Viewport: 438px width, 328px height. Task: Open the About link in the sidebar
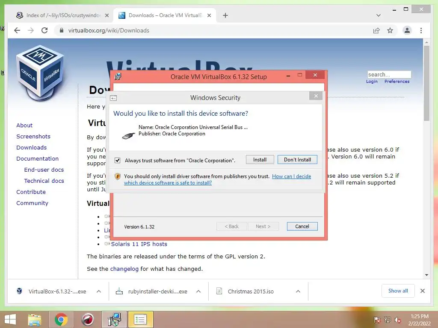[24, 125]
